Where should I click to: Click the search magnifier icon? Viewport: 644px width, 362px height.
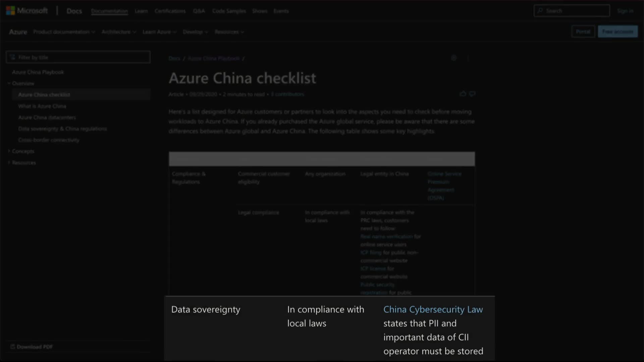(540, 11)
